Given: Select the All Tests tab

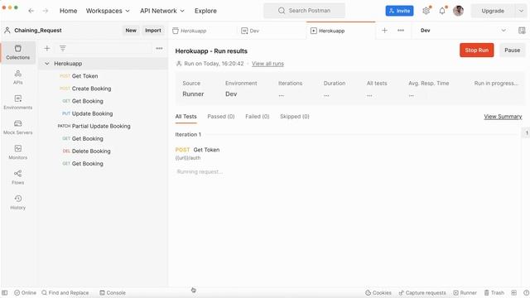Looking at the screenshot, I should (185, 116).
